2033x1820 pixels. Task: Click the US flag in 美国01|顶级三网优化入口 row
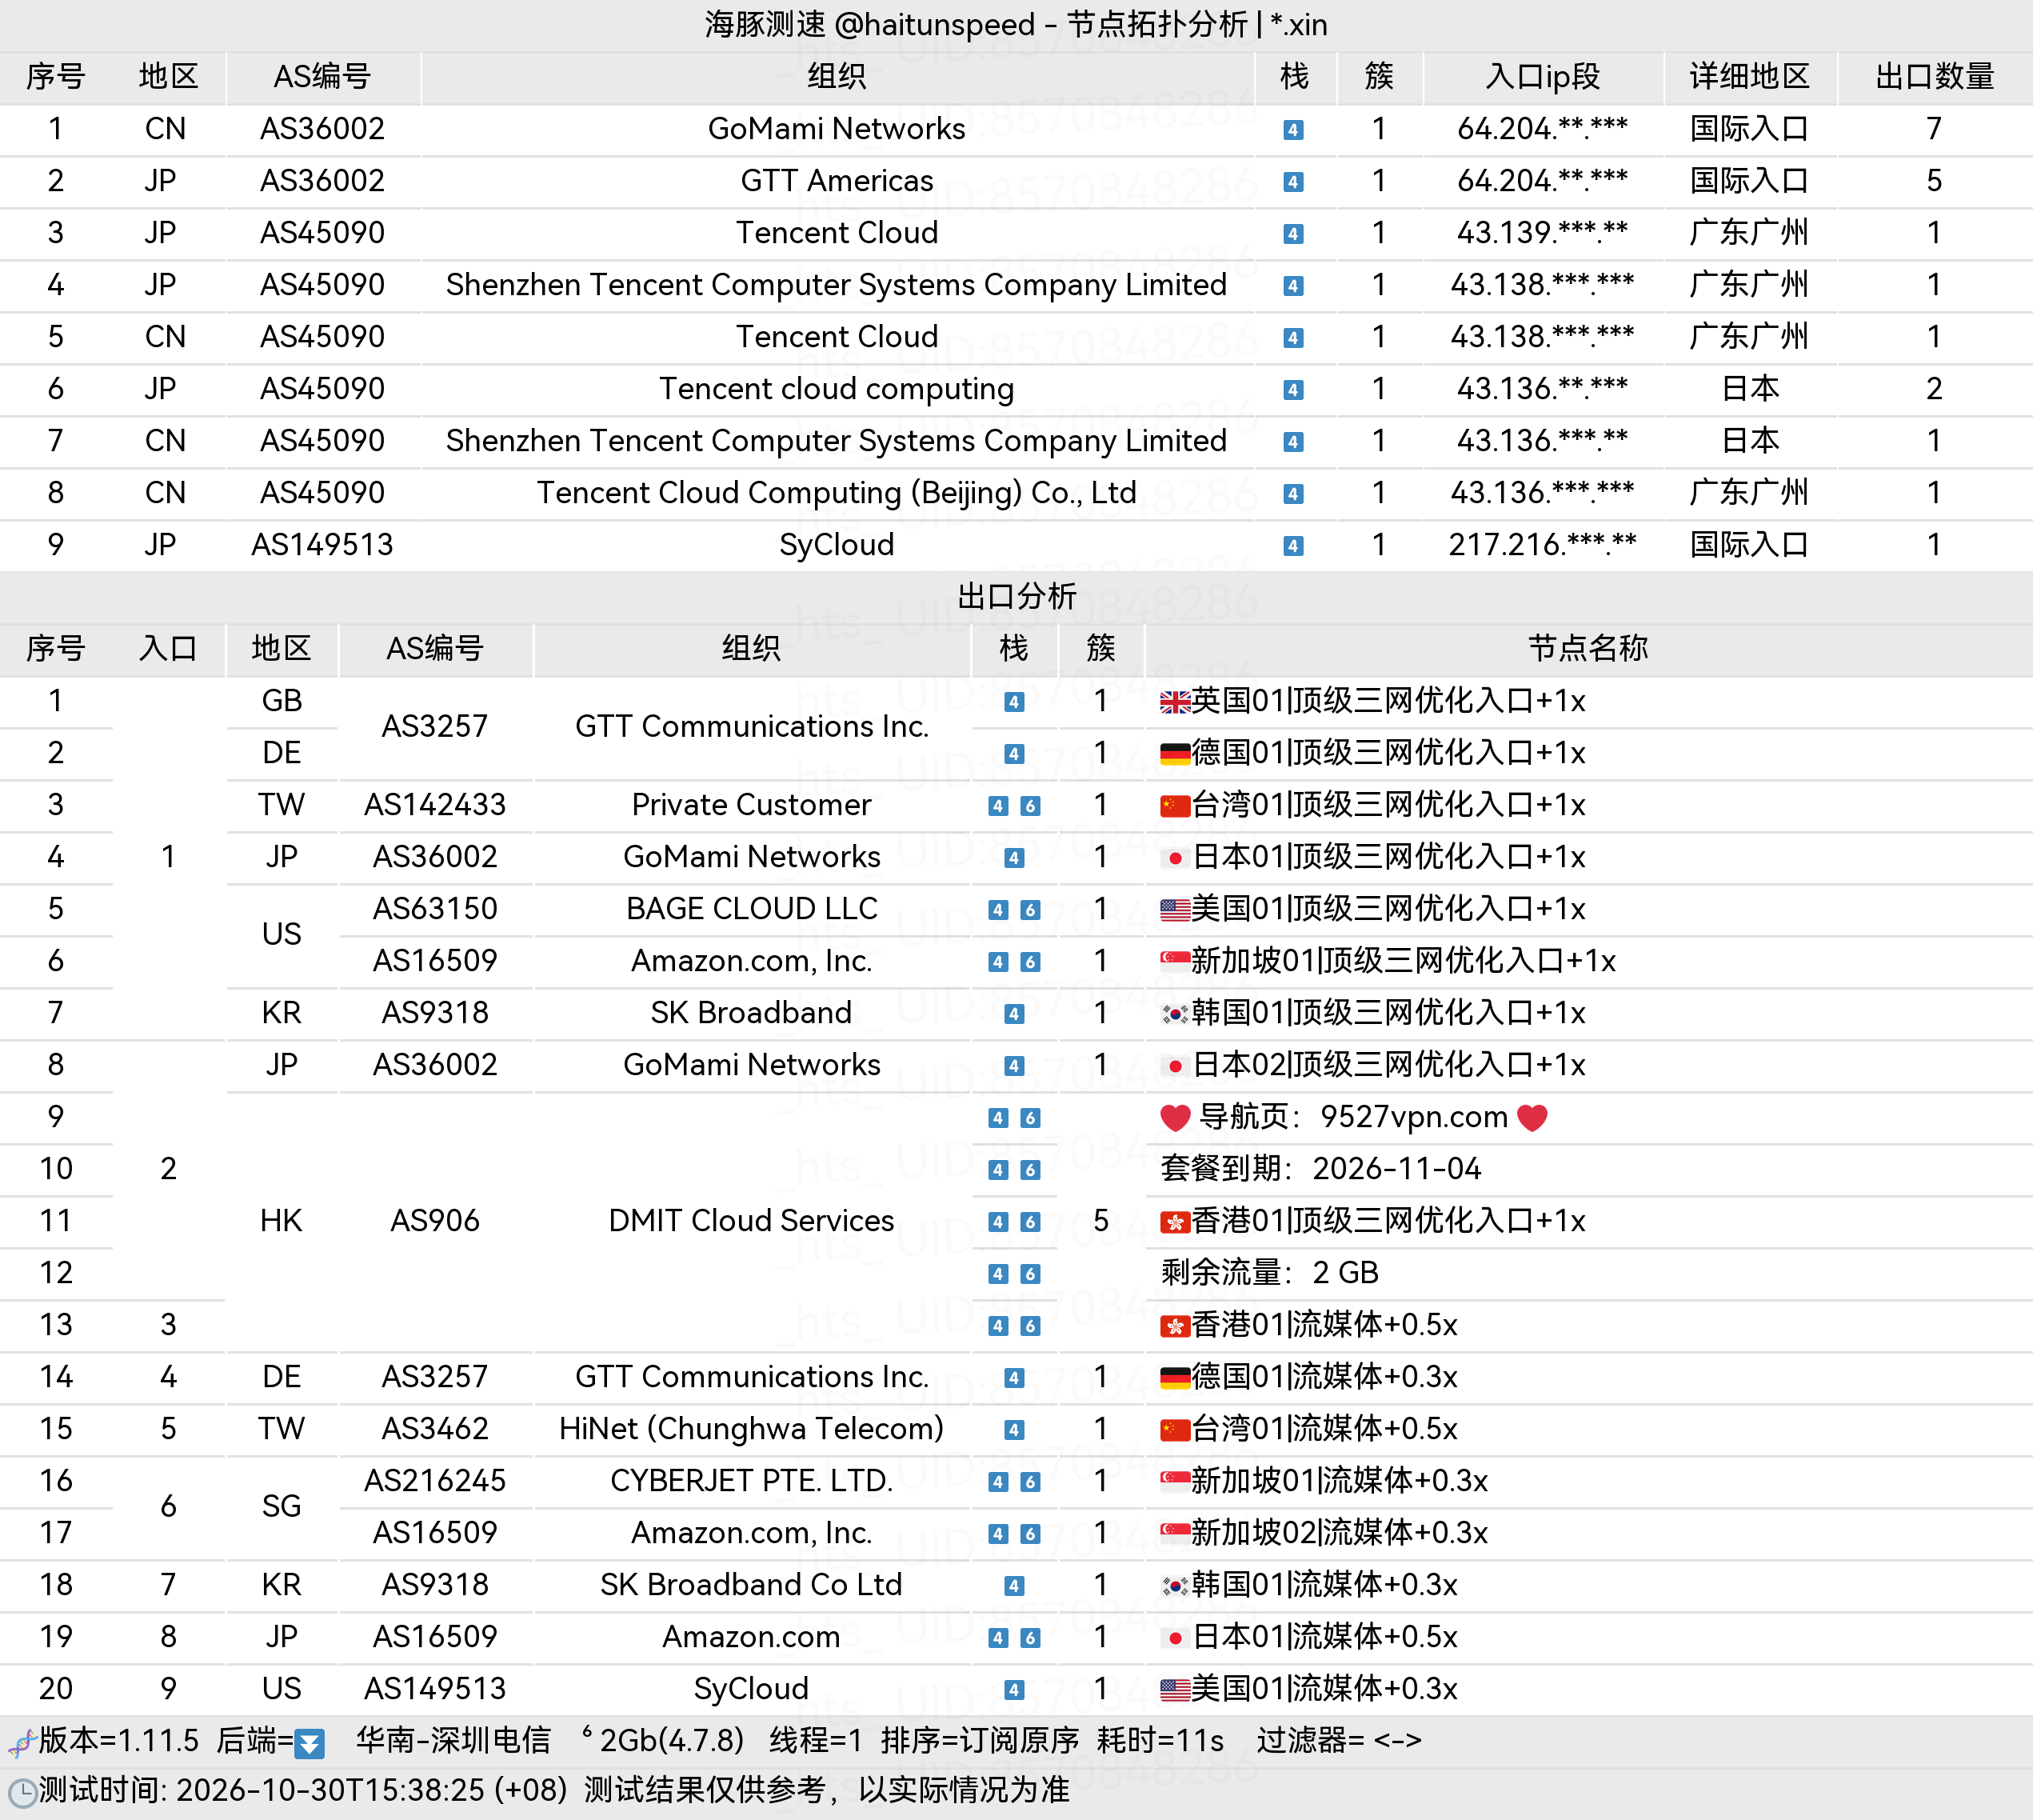(x=1176, y=911)
